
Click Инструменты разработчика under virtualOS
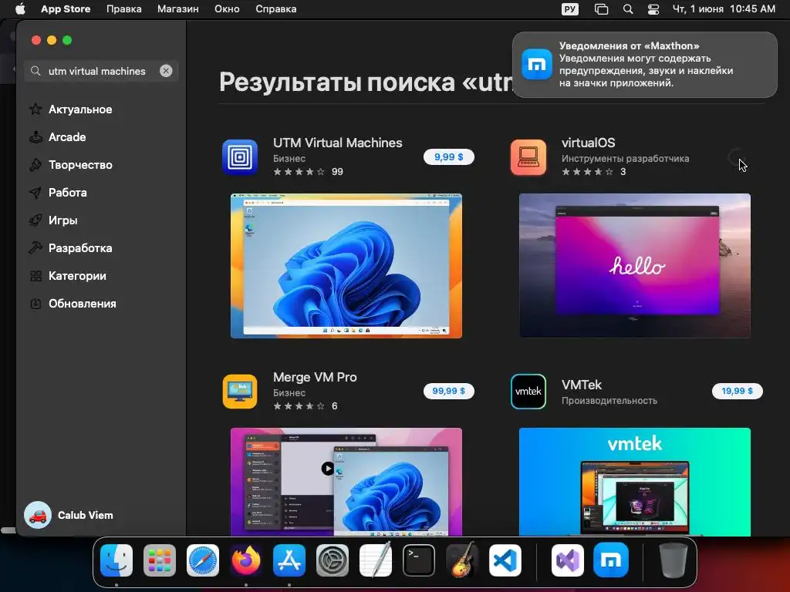point(625,159)
